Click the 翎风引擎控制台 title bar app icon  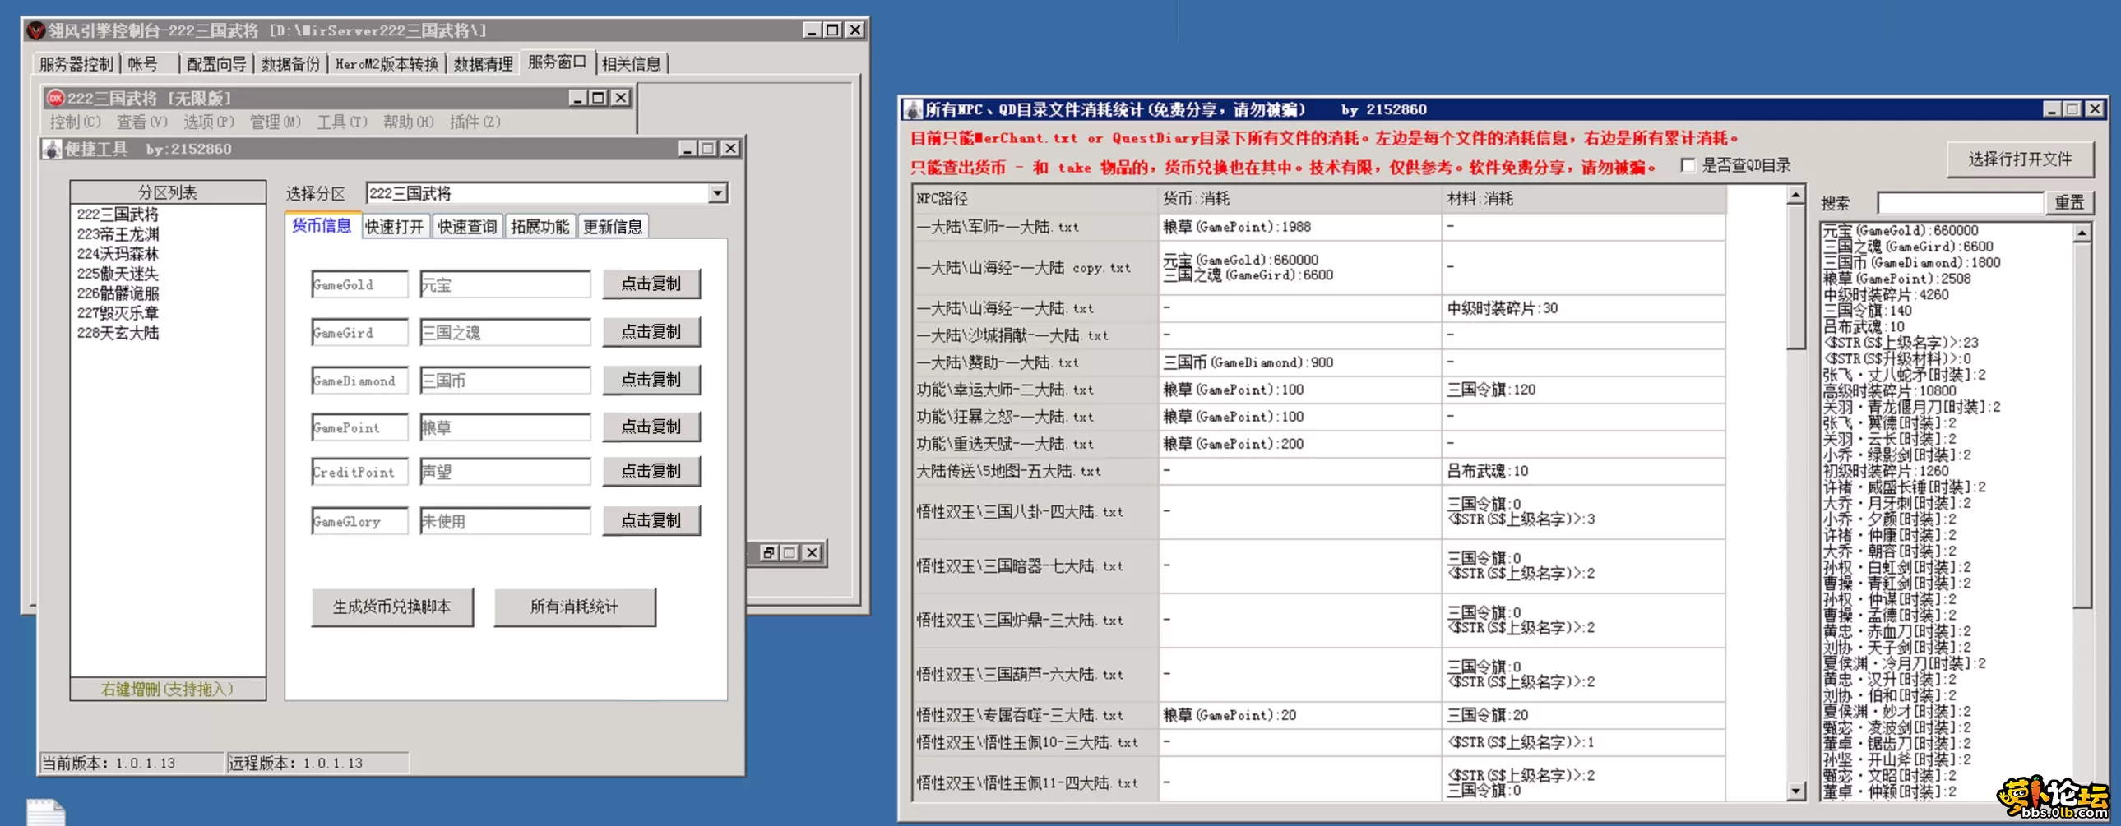(35, 30)
